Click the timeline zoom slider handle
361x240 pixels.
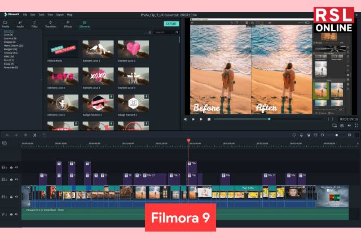[x=337, y=135]
